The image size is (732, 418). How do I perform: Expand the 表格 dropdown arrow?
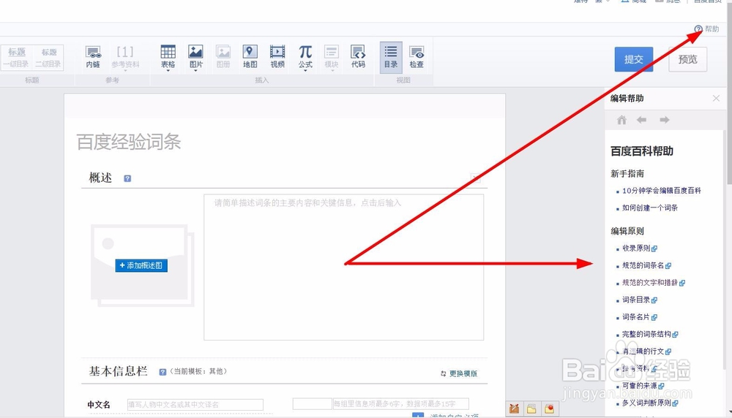168,70
